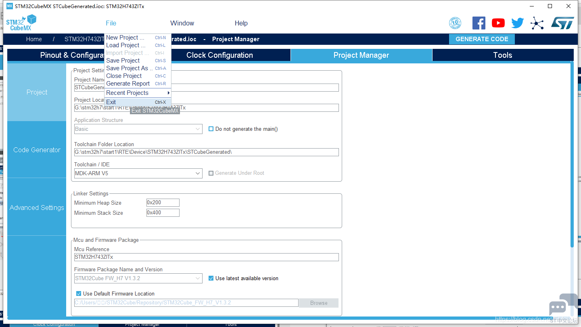This screenshot has width=581, height=327.
Task: Go to Home breadcrumb
Action: [34, 39]
